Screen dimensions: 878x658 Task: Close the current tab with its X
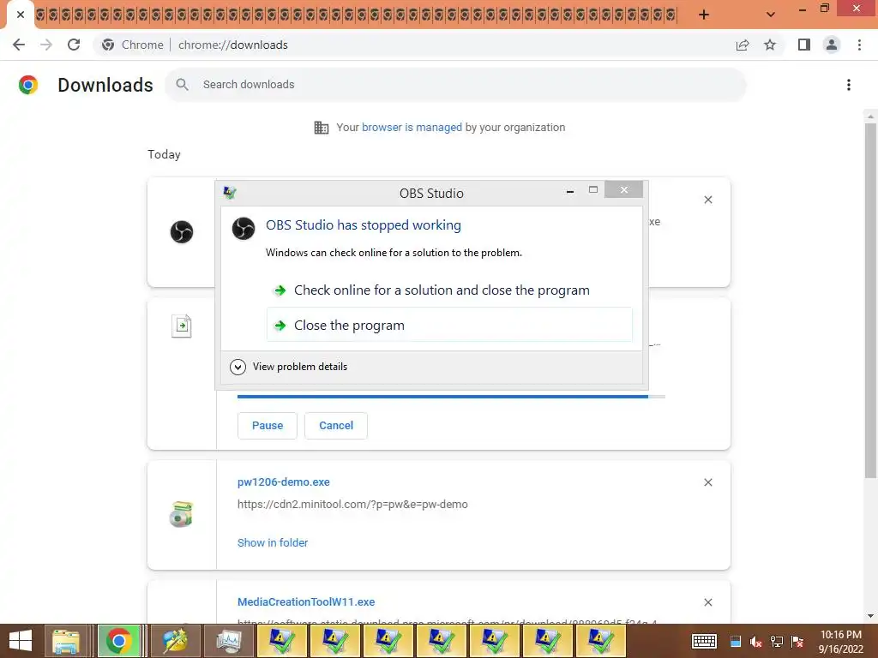pyautogui.click(x=21, y=15)
